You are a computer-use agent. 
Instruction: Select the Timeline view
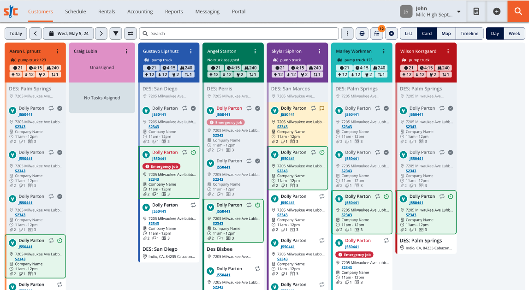pyautogui.click(x=470, y=33)
